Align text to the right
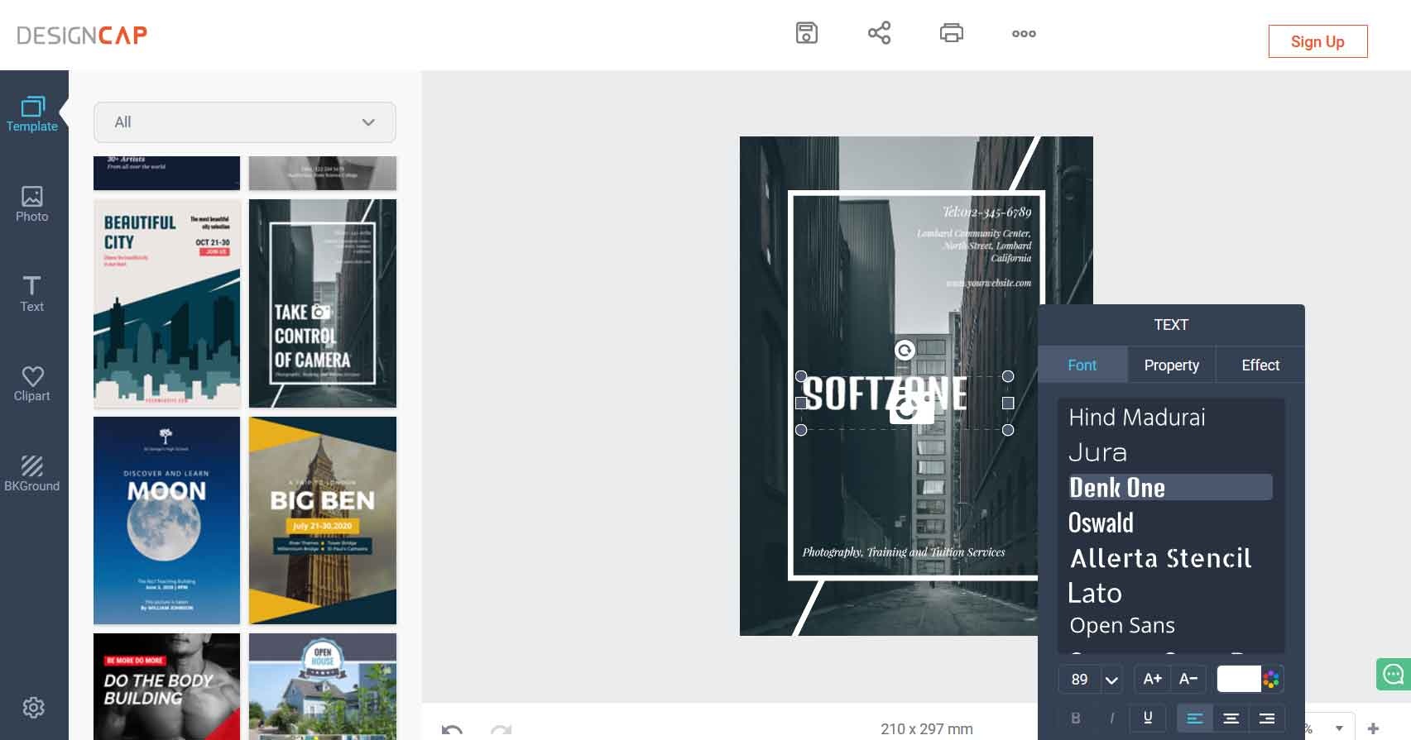 [x=1266, y=718]
